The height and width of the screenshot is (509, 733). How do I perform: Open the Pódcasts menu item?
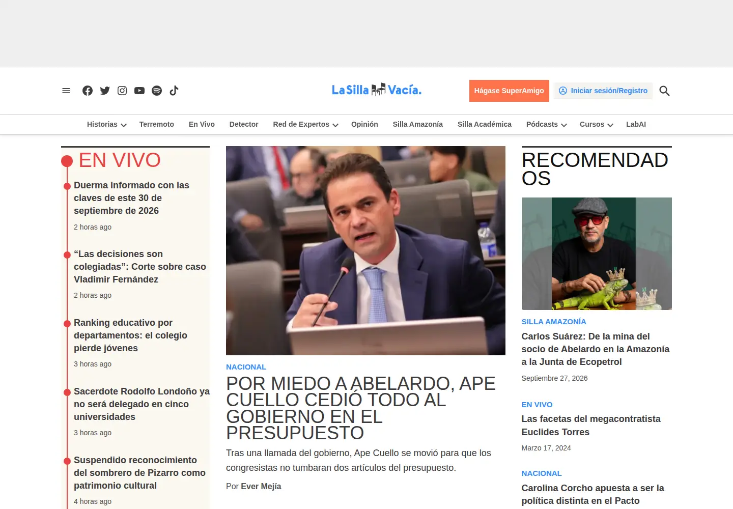[x=542, y=124]
